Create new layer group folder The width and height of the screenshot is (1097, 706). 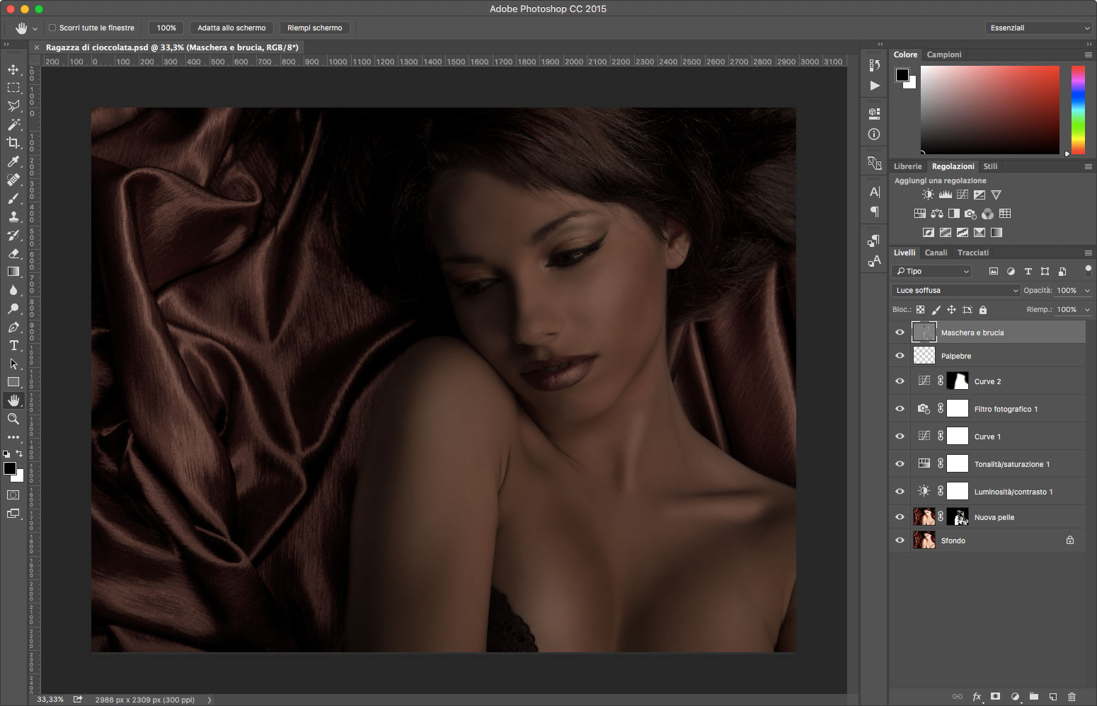[1033, 697]
